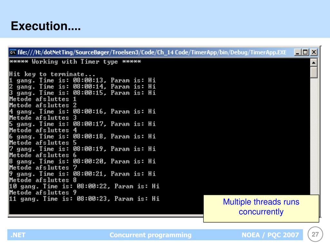This screenshot has height=247, width=330.
Task: Click the 'Execution....' slide title
Action: tap(46, 26)
